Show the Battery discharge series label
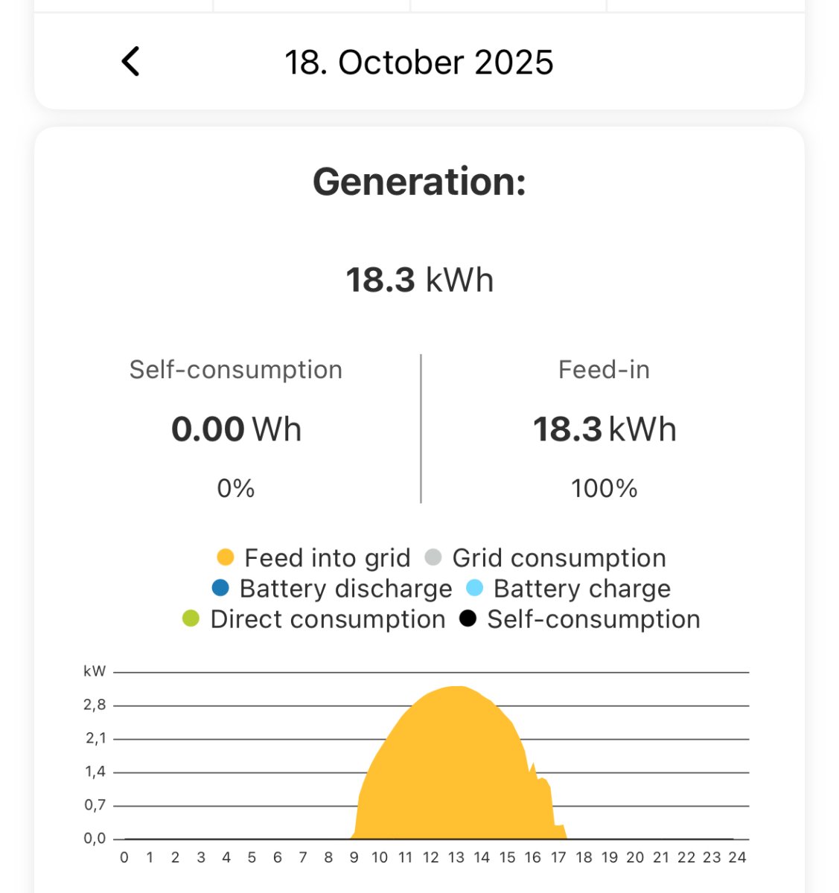Viewport: 839px width, 893px height. pyautogui.click(x=345, y=589)
